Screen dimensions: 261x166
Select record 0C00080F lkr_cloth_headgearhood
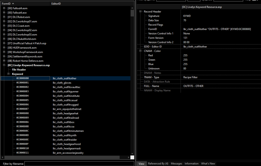[66, 144]
